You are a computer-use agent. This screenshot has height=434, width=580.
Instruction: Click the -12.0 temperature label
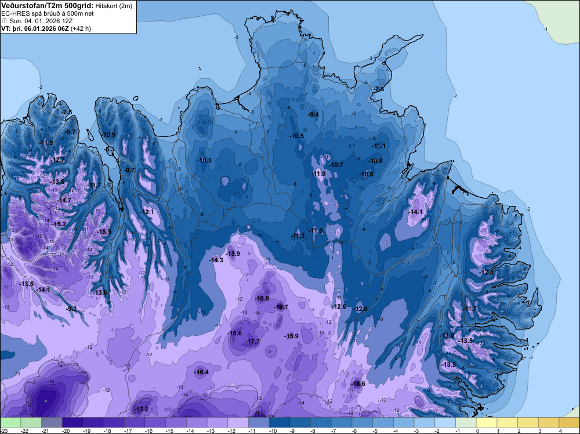coord(361,309)
